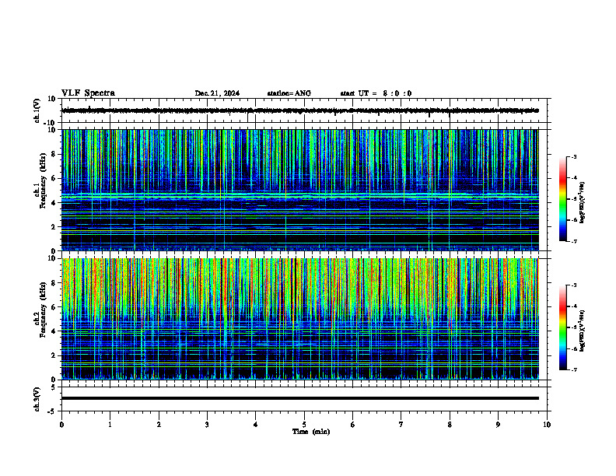Viewport: 616px width, 476px height.
Task: Click the "6" kHz tick on ch.1 frequency axis
Action: pos(54,178)
